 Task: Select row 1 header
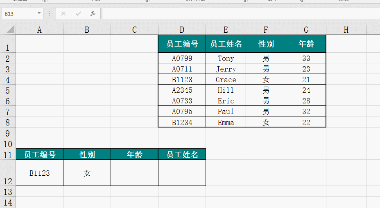[8, 44]
